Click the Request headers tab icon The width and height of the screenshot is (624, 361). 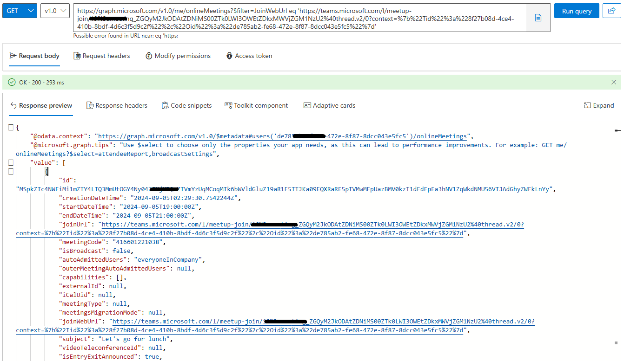click(77, 56)
